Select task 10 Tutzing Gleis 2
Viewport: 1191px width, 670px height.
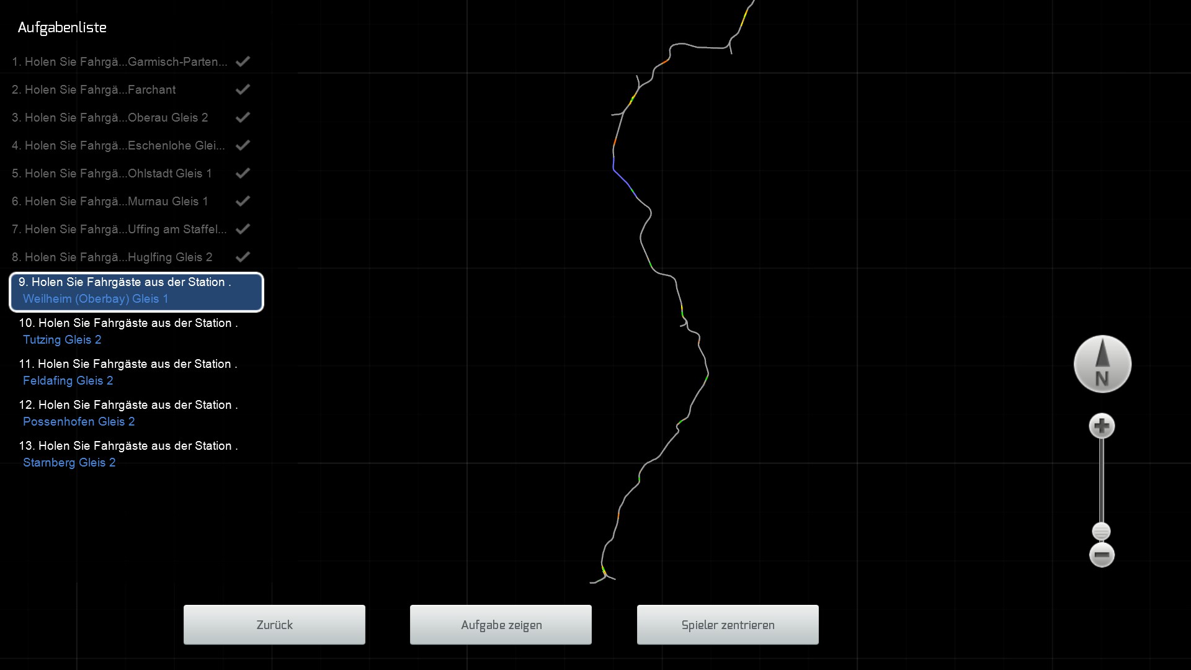click(x=128, y=331)
